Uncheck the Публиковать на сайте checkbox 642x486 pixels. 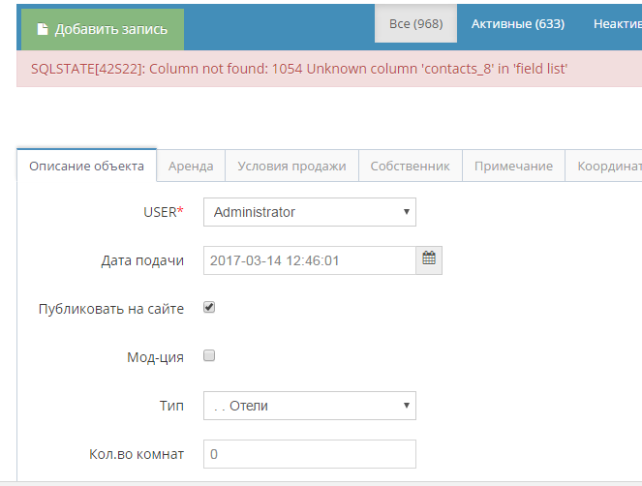[x=209, y=308]
